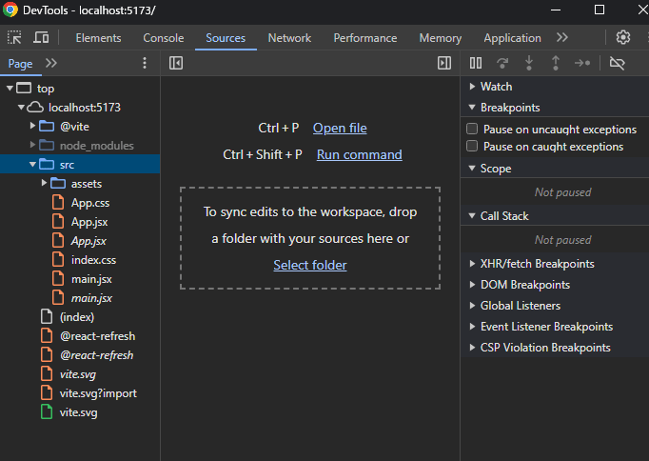The height and width of the screenshot is (461, 649).
Task: Open DevTools settings gear
Action: [623, 37]
